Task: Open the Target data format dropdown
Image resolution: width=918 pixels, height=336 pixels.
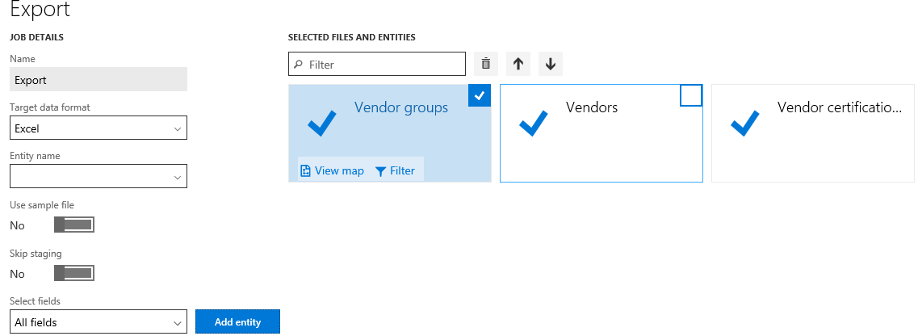Action: tap(99, 128)
